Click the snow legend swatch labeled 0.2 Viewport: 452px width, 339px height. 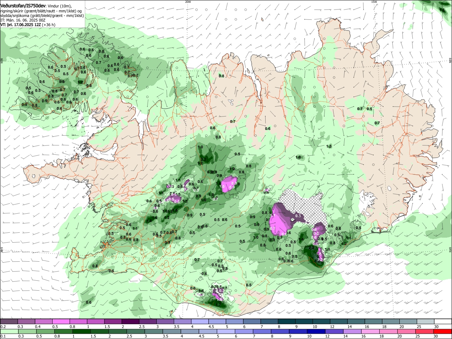coord(9,322)
